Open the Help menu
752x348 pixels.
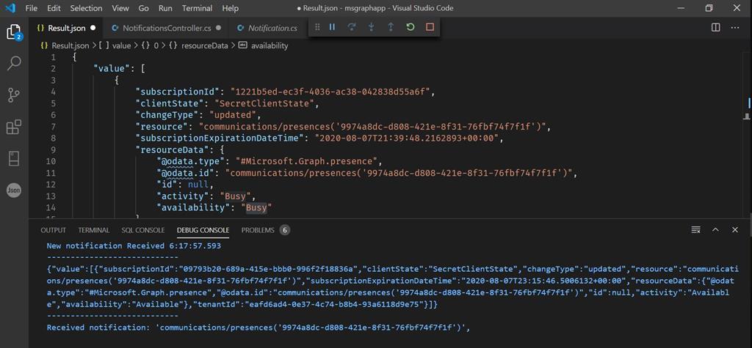(231, 8)
